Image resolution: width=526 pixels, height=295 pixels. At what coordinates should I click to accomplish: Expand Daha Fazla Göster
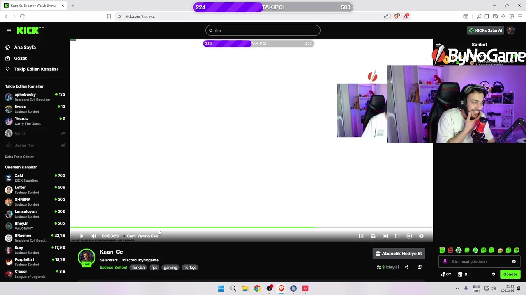coord(19,157)
